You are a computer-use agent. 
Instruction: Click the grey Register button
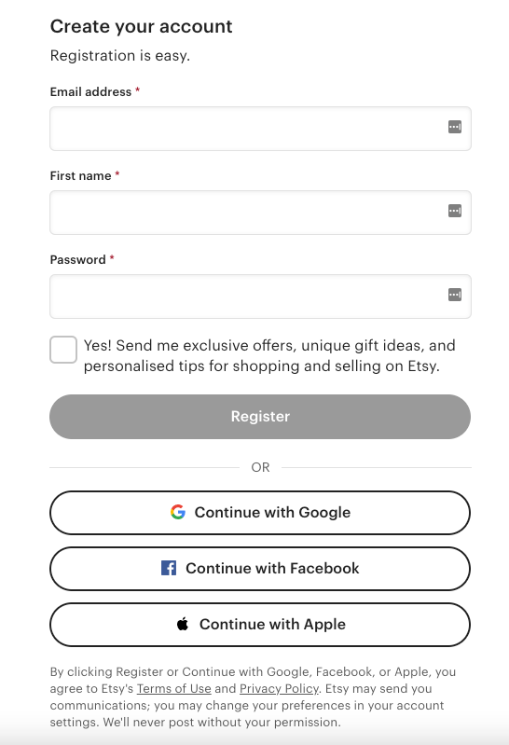click(260, 417)
